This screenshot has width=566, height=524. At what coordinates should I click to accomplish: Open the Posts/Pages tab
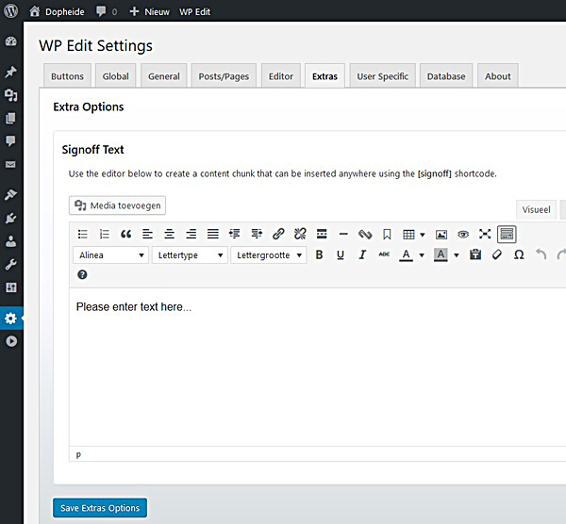224,76
